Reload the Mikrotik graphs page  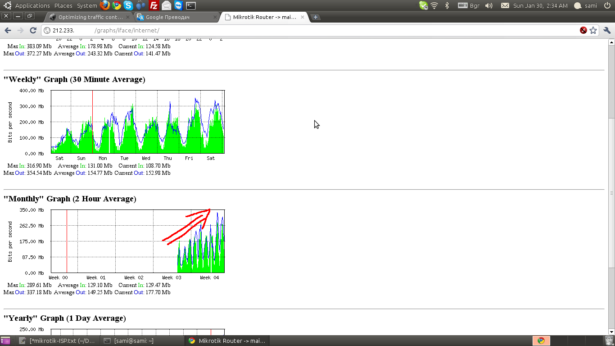click(x=33, y=30)
